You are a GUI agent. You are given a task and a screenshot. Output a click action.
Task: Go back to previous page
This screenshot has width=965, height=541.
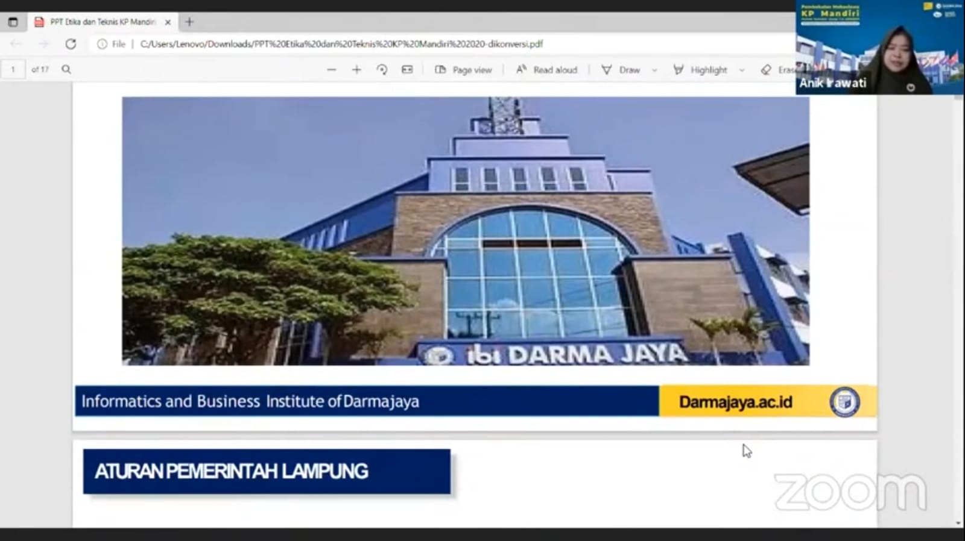tap(16, 44)
